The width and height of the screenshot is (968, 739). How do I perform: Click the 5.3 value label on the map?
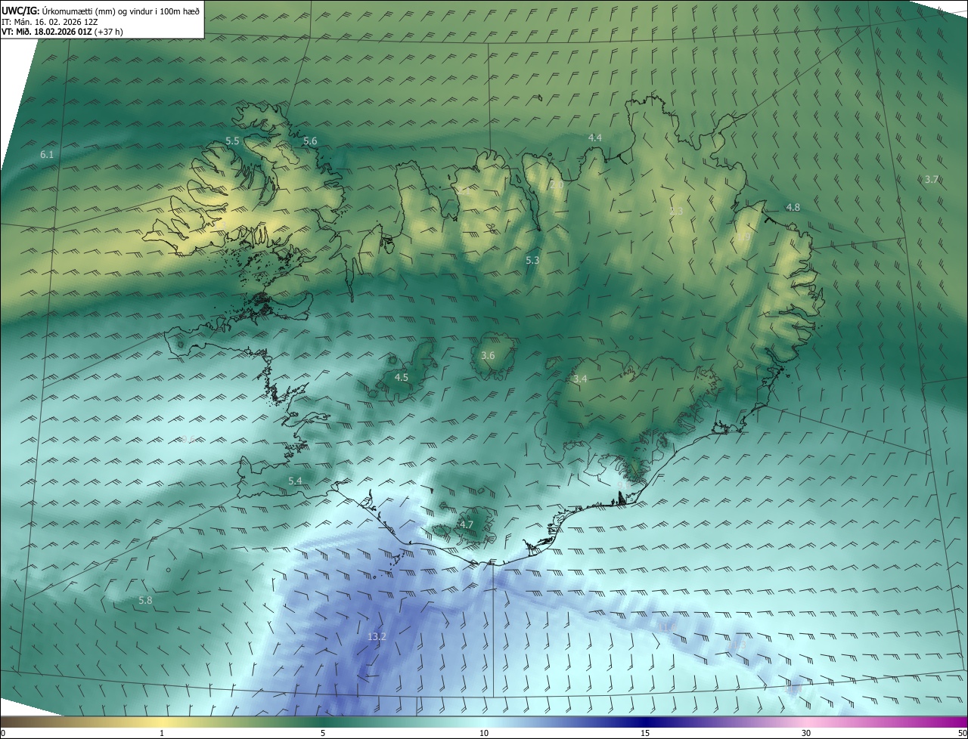pyautogui.click(x=532, y=260)
